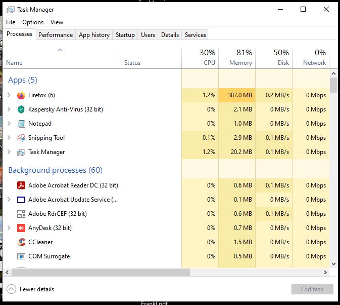Sort by the Disk column header
The height and width of the screenshot is (305, 340).
tap(274, 58)
